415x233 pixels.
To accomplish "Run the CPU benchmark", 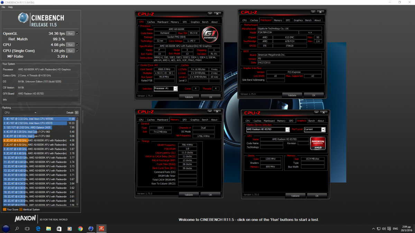I will point(71,45).
